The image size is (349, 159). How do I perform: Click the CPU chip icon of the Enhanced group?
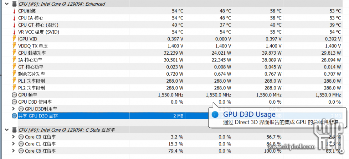(14, 4)
